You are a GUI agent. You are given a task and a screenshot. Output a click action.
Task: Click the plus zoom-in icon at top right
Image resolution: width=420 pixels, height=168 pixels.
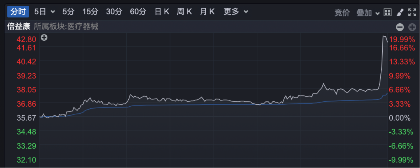412,27
